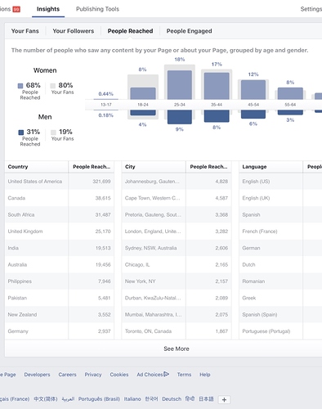This screenshot has width=322, height=409.
Task: Select the Johannesburg, Gauteng city row
Action: coord(177,182)
